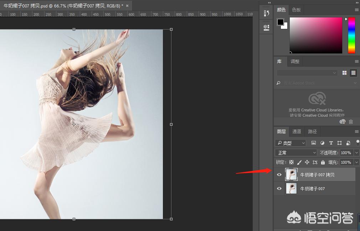Image resolution: width=360 pixels, height=231 pixels.
Task: Filter layers by type (T) icon
Action: coord(331,143)
